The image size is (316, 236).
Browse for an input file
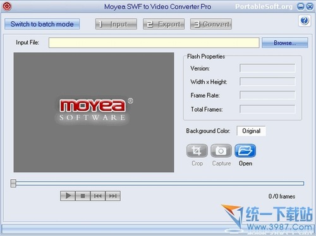tap(285, 43)
